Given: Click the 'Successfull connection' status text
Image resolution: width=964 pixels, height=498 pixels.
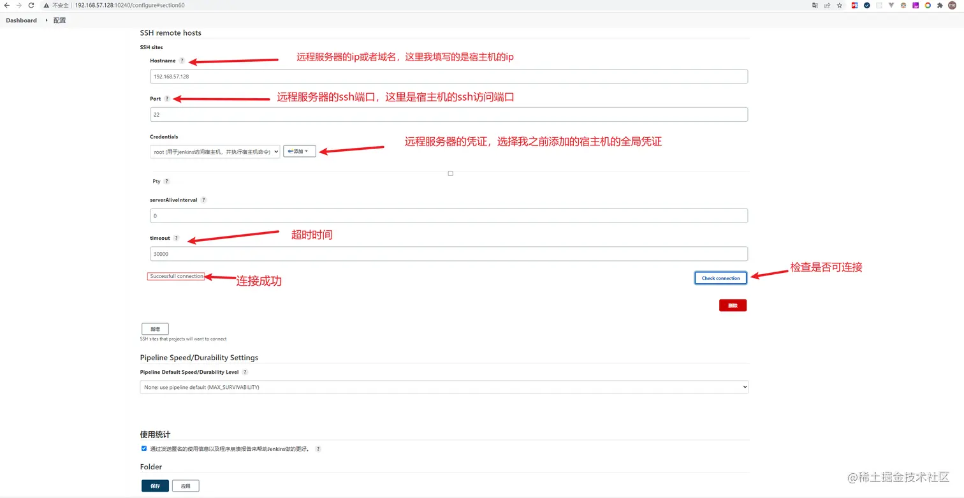Looking at the screenshot, I should 177,276.
